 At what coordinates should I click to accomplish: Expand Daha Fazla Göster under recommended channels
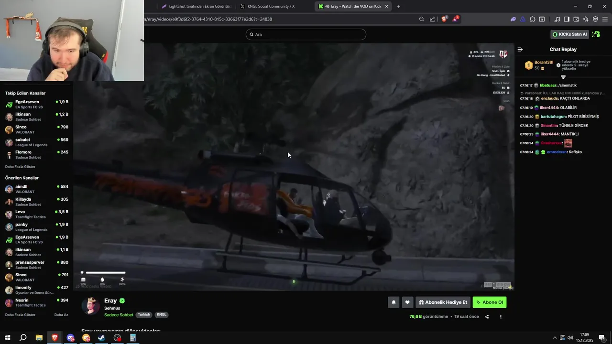tap(20, 315)
